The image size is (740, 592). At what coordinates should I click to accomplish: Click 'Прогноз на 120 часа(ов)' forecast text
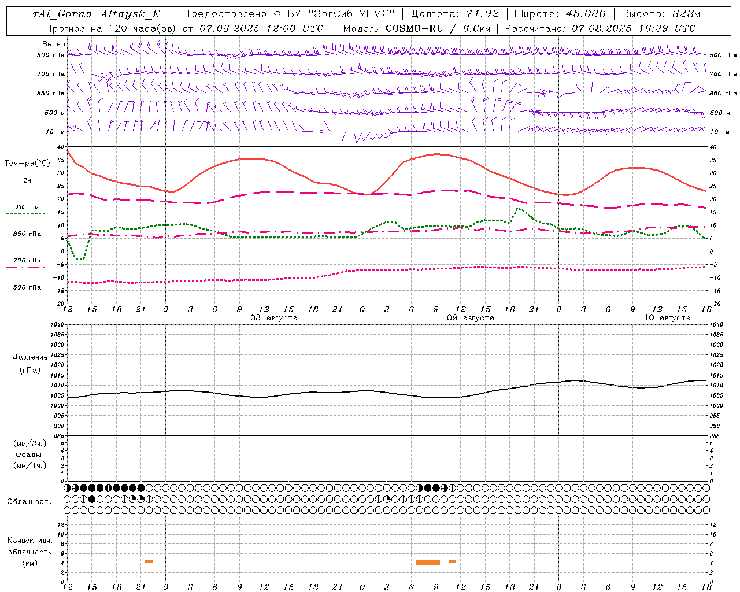(111, 28)
